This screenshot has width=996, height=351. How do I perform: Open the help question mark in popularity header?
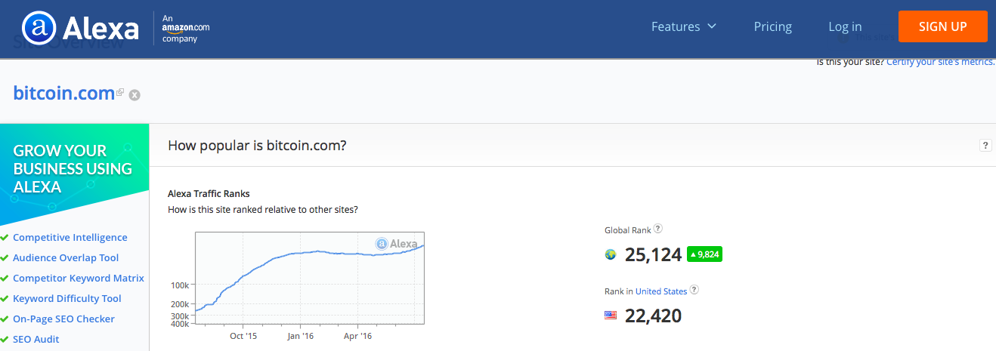click(x=985, y=146)
